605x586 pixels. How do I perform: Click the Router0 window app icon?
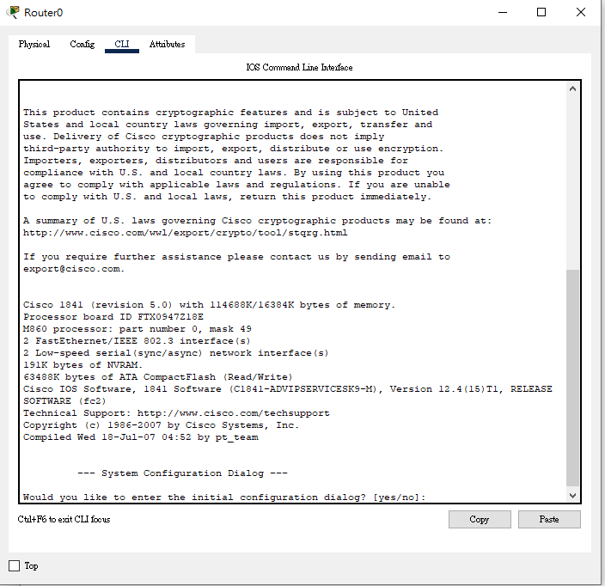click(13, 12)
